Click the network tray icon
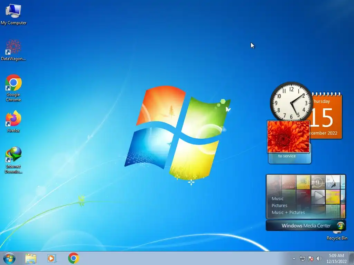 tap(302, 258)
